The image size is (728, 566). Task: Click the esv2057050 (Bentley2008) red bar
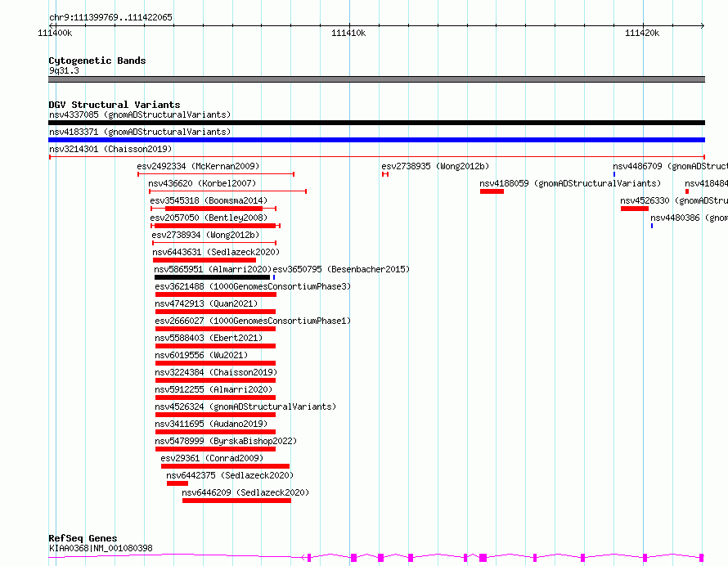click(x=215, y=226)
